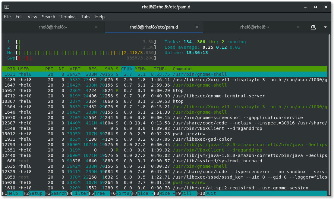The height and width of the screenshot is (199, 334).
Task: Select process 10367 htop row
Action: point(165,101)
